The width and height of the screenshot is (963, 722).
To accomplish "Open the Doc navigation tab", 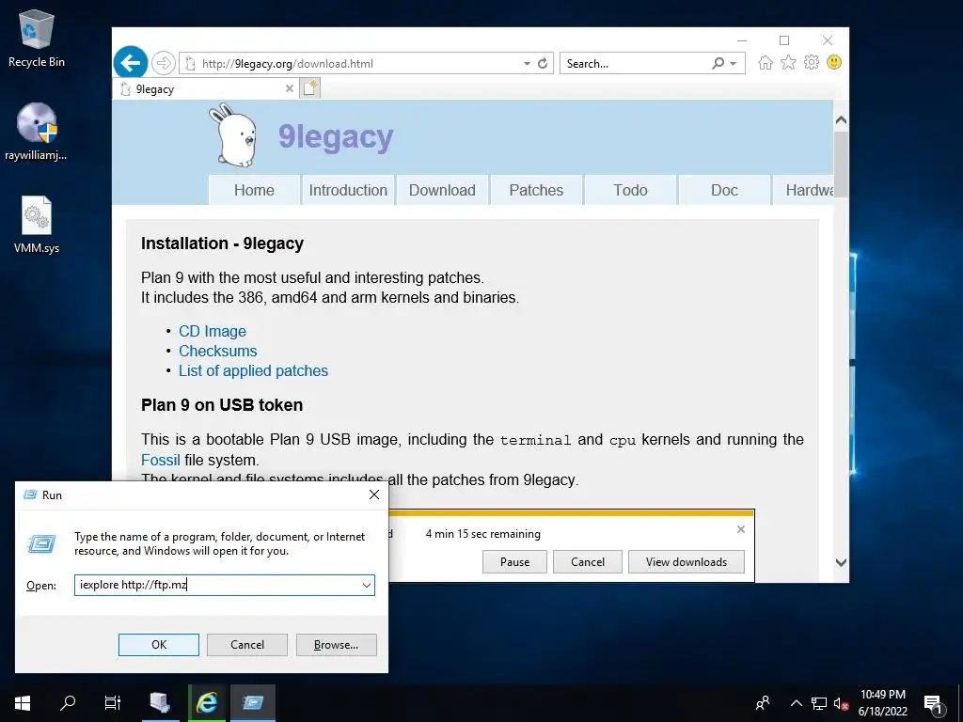I will tap(724, 190).
